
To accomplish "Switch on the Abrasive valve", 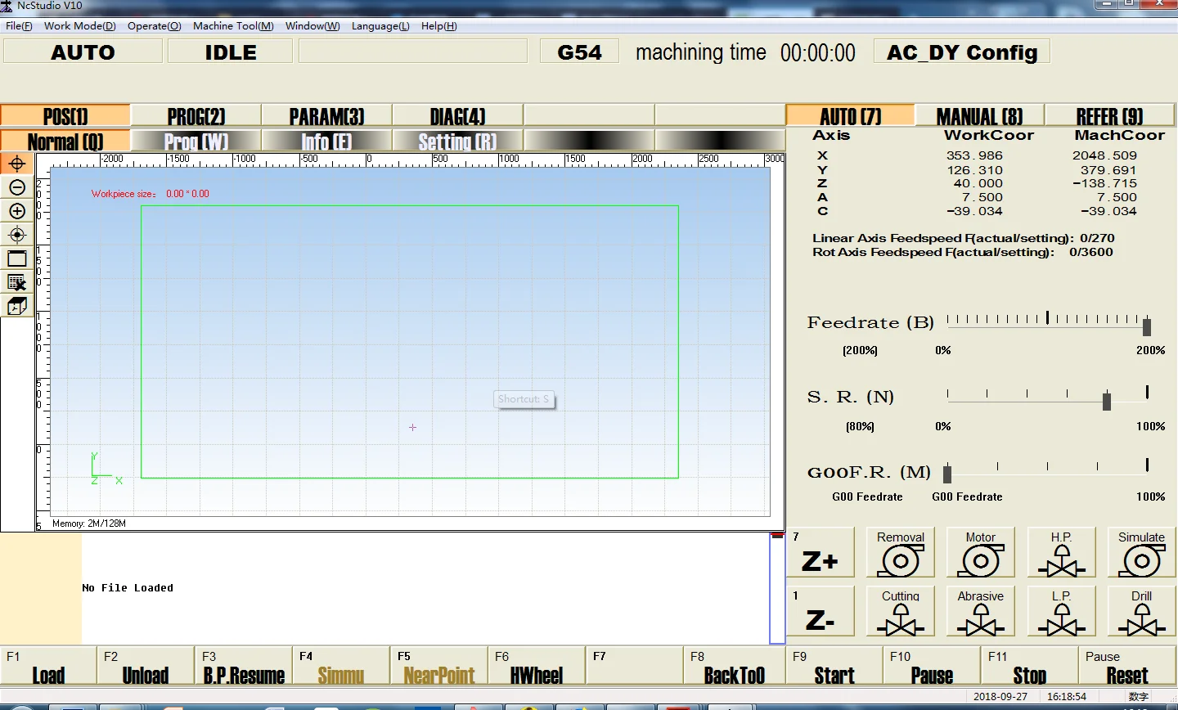I will [x=980, y=613].
